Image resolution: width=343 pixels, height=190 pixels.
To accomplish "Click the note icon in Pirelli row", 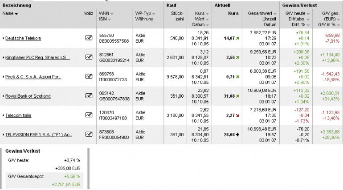I will 89,76.
